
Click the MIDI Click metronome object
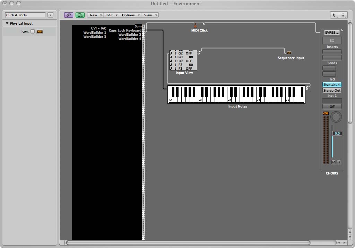tap(195, 25)
